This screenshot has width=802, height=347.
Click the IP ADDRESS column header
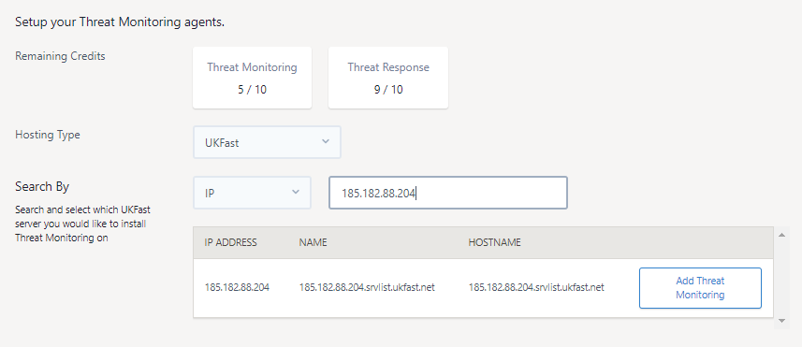(x=230, y=243)
